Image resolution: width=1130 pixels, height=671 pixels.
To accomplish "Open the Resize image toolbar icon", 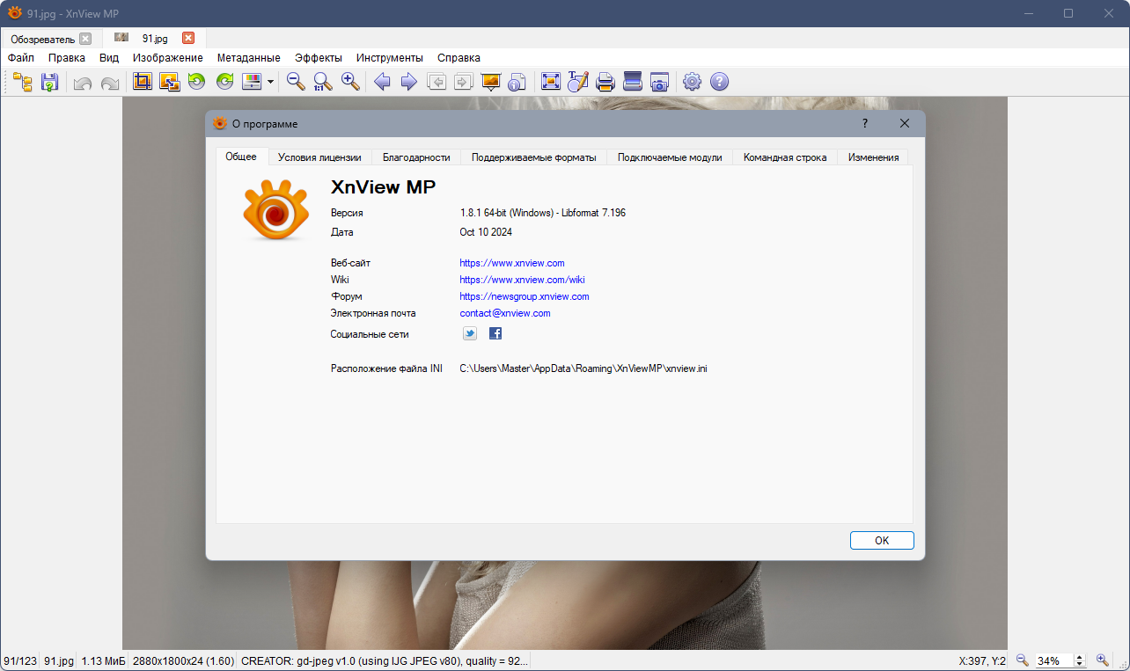I will (x=170, y=82).
